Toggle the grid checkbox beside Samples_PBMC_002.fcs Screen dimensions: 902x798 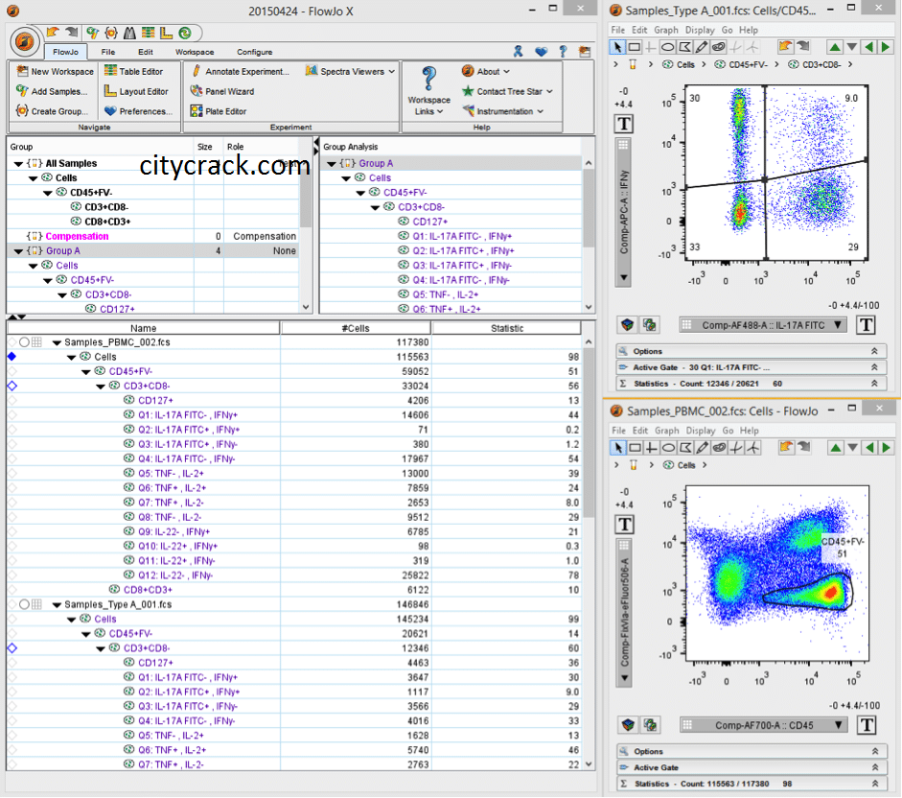click(x=36, y=342)
